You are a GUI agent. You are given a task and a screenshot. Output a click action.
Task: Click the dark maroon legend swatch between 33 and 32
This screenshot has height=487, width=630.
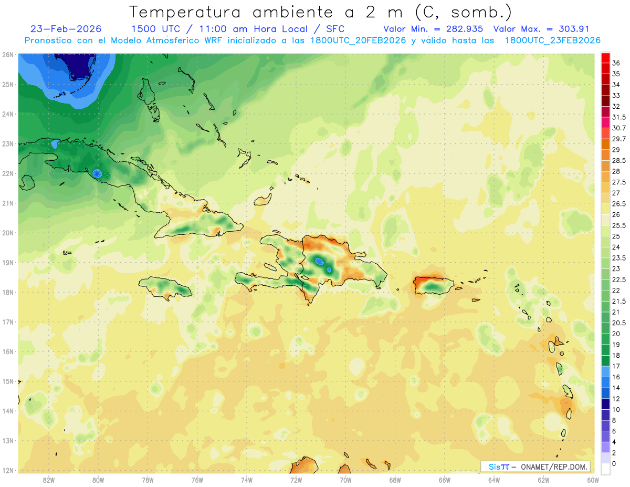[605, 101]
